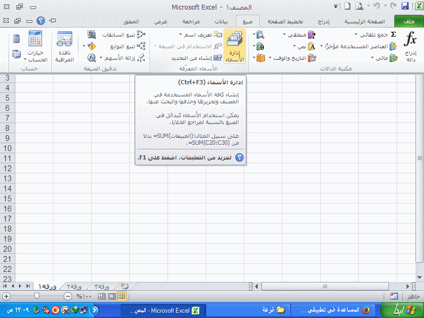Open Excel Help with the blue question icon
The height and width of the screenshot is (318, 424).
[41, 21]
